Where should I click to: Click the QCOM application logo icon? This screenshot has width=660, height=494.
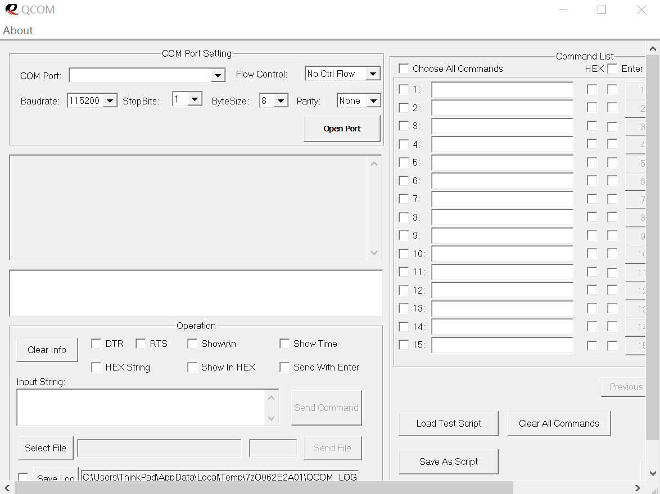tap(11, 10)
